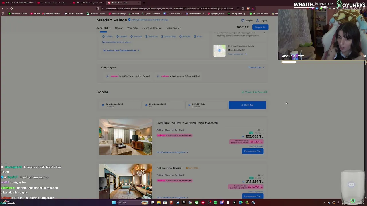The height and width of the screenshot is (206, 367).
Task: Click the browser address bar URL
Action: 170,9
